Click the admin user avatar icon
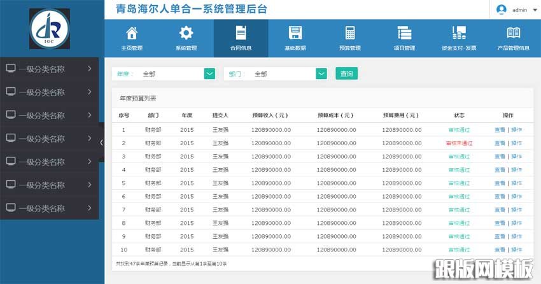Viewport: 541px width, 284px height. pos(502,10)
